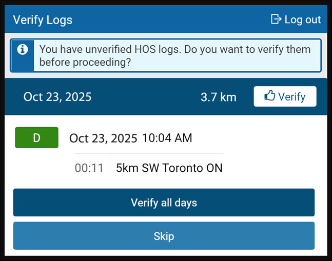Viewport: 332px width, 261px height.
Task: Select the green D driving status badge
Action: pyautogui.click(x=36, y=138)
